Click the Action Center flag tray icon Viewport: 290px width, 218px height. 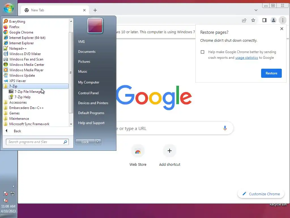coord(6,194)
